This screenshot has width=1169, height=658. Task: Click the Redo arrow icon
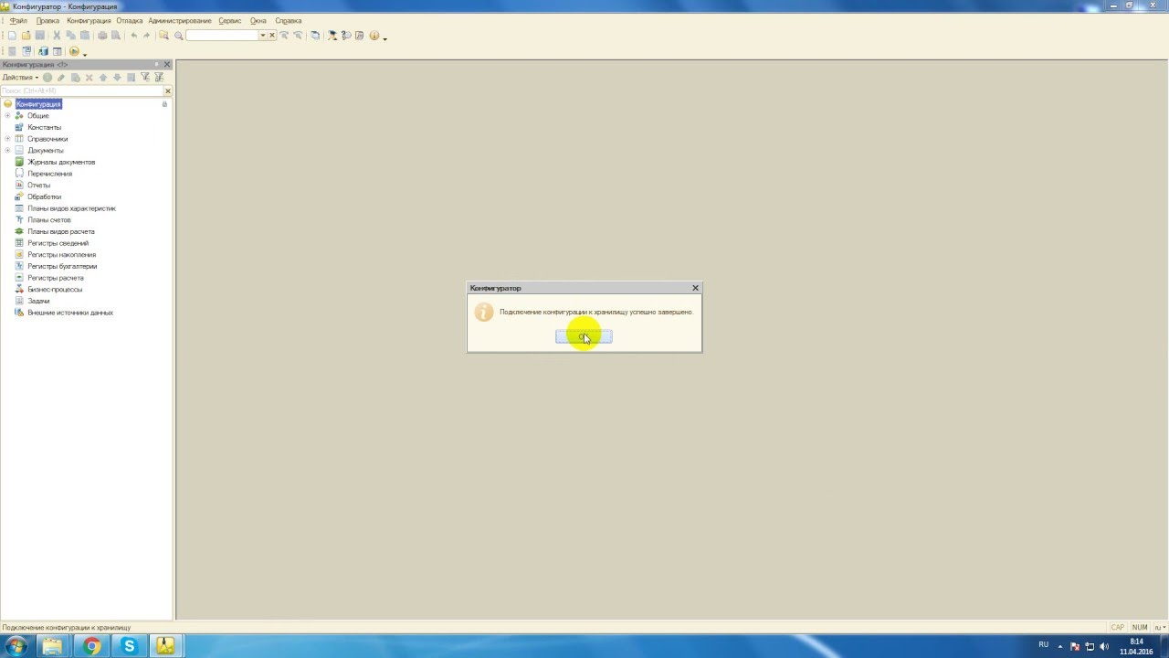click(146, 36)
